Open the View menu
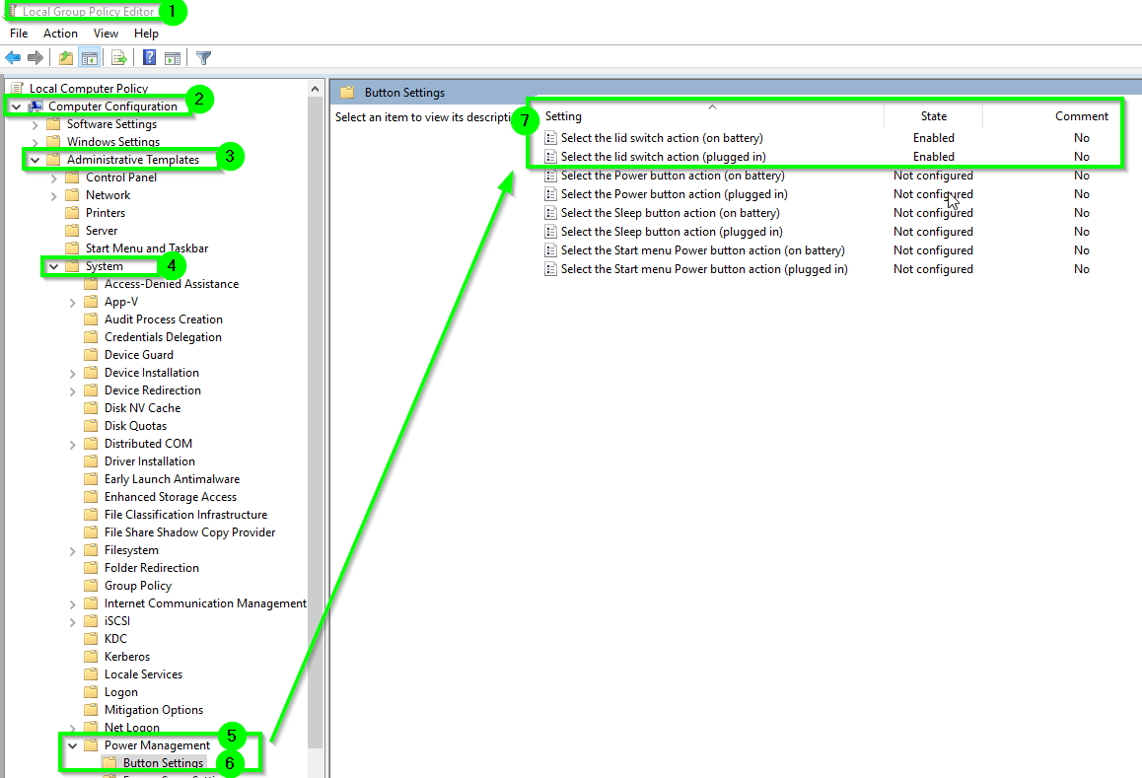This screenshot has width=1142, height=778. (x=106, y=33)
